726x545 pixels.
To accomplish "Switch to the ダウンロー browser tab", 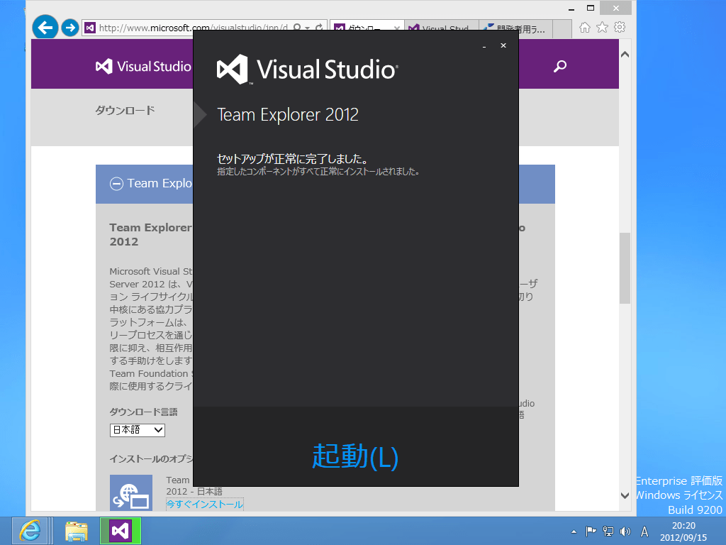I will [367, 28].
